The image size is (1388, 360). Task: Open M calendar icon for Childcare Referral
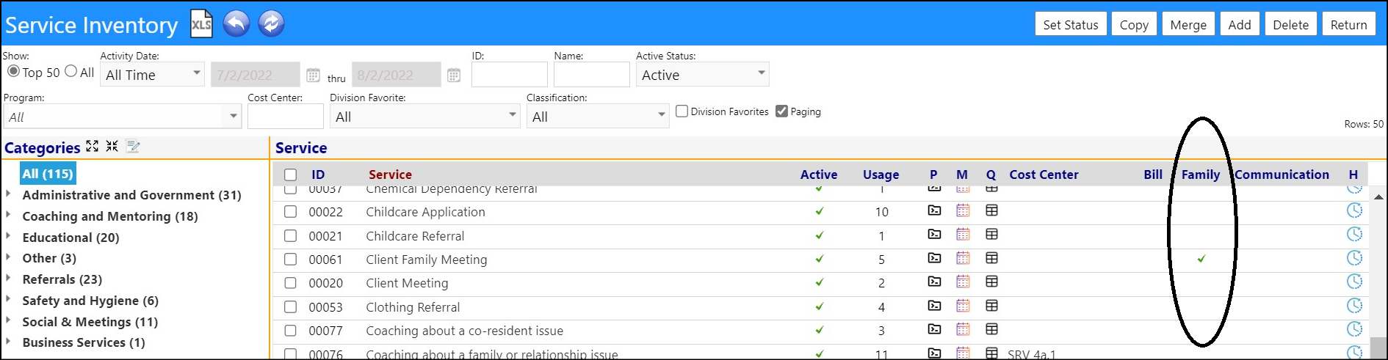coord(963,235)
